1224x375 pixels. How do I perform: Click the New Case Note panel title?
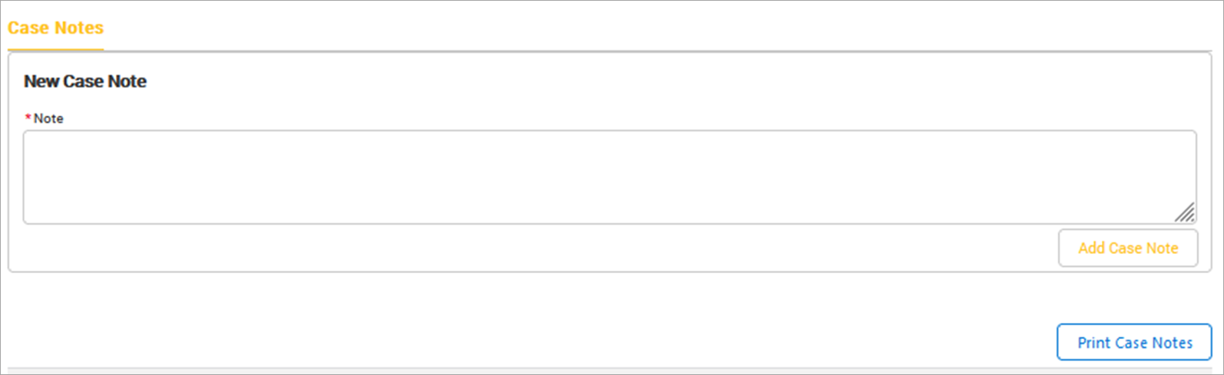point(85,81)
